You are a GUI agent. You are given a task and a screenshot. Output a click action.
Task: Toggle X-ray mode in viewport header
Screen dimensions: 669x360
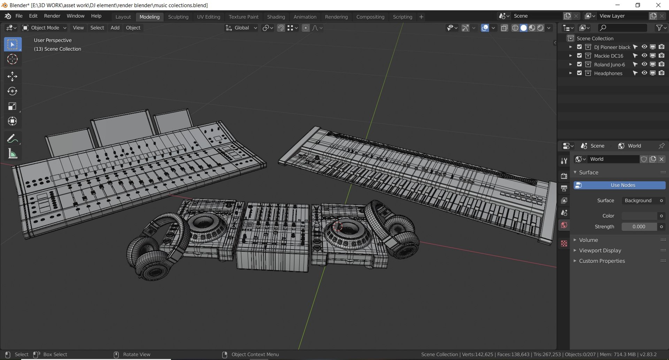pos(504,28)
